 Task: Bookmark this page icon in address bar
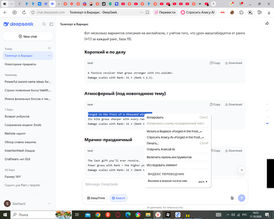[147, 13]
